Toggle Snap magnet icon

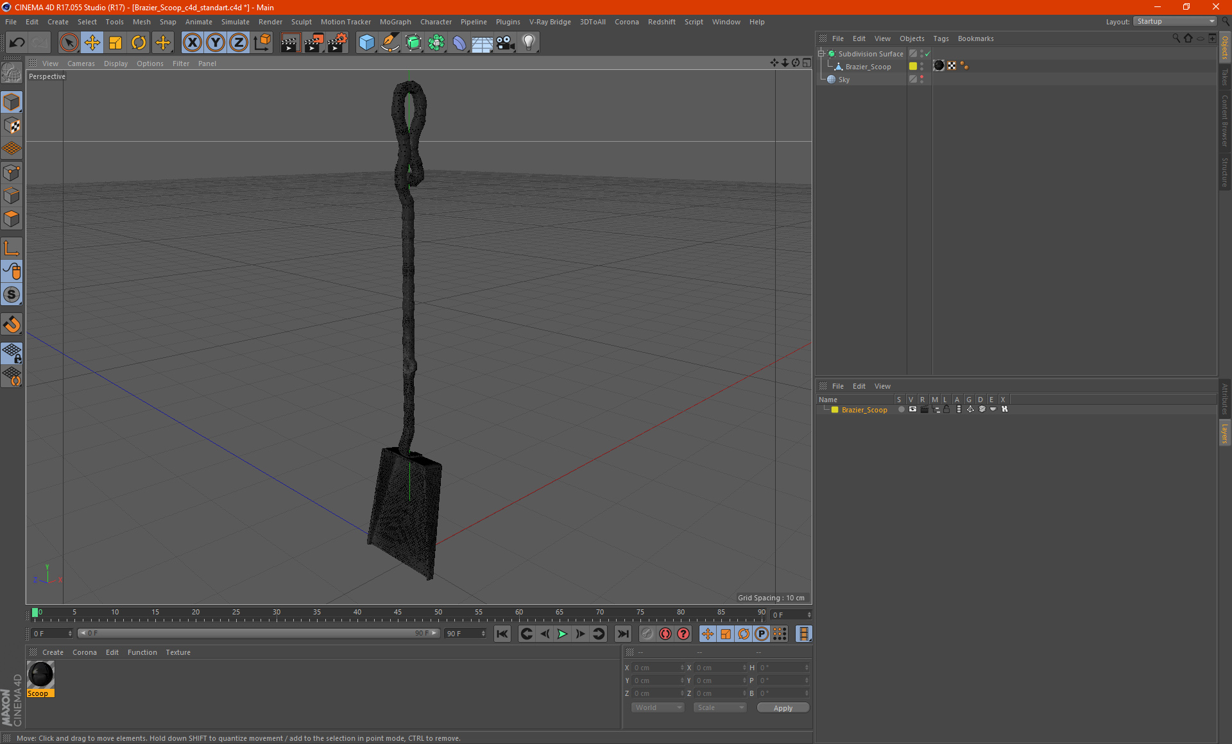pos(12,325)
